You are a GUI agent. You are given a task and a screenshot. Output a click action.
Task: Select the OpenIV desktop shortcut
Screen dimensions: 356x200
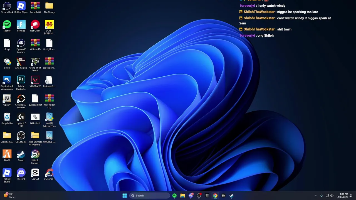[7, 100]
